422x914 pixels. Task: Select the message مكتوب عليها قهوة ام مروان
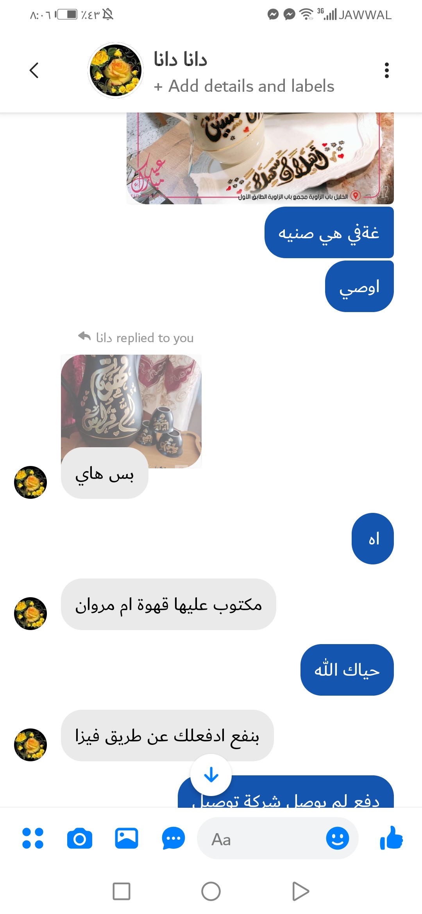[x=168, y=604]
